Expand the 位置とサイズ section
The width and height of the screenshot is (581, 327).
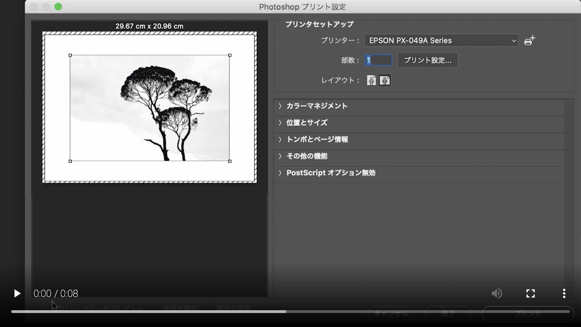coord(419,123)
